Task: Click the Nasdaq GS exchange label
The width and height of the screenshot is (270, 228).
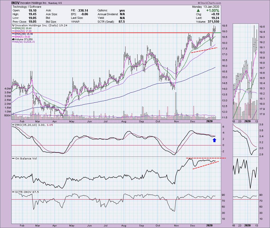Action: click(x=55, y=3)
